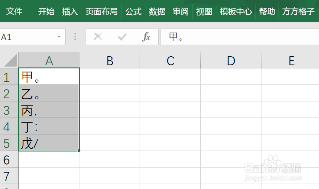Switch to the 公式 tab
Image resolution: width=319 pixels, height=189 pixels.
tap(133, 12)
